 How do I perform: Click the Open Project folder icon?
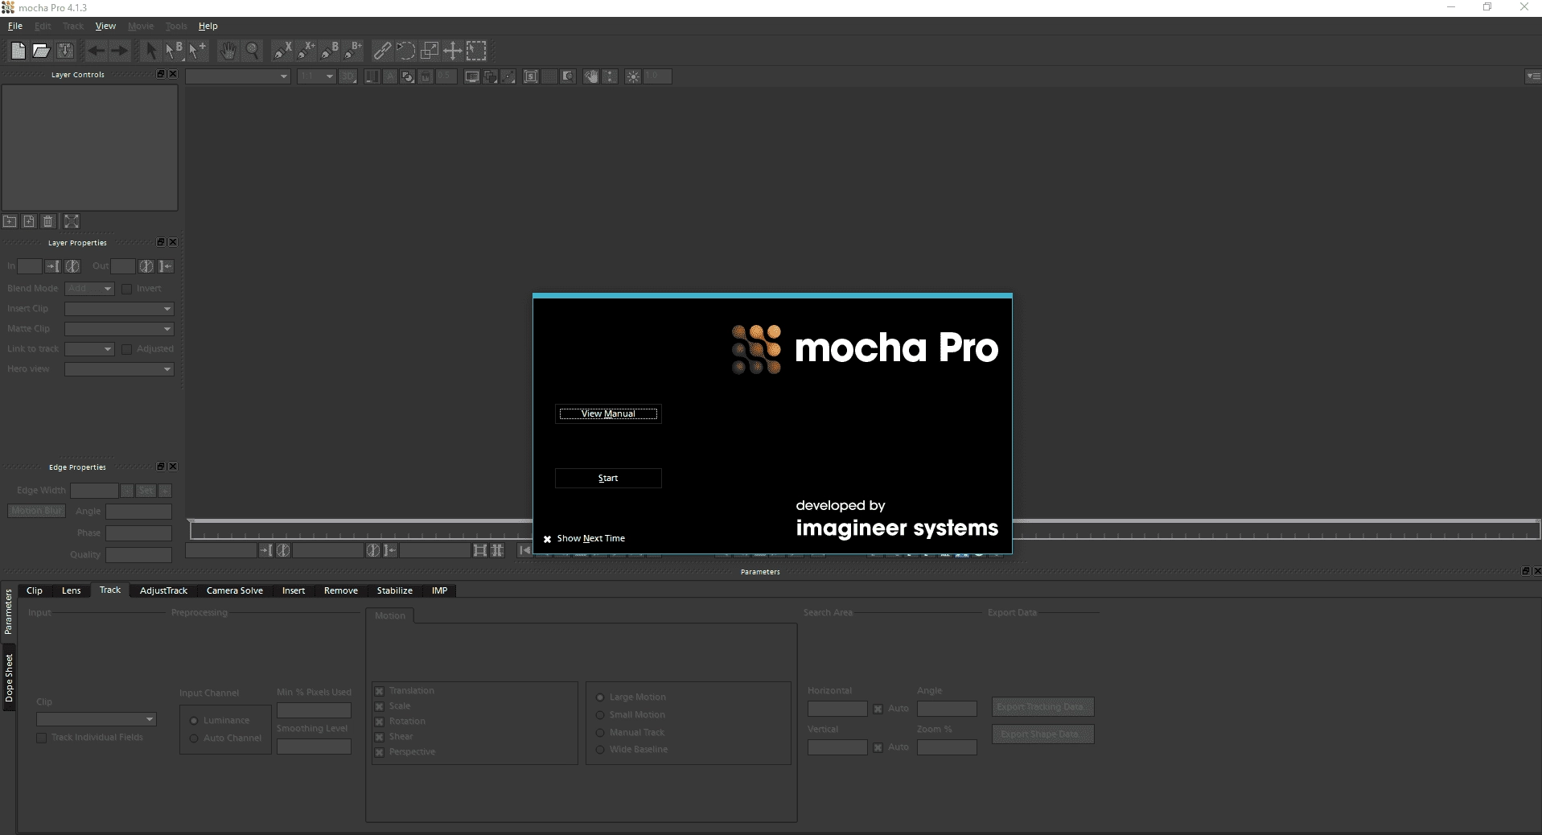point(41,51)
